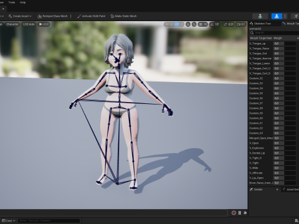Toggle scale snapping 0.25 in viewport
Image resolution: width=299 pixels, height=224 pixels.
pyautogui.click(x=229, y=24)
